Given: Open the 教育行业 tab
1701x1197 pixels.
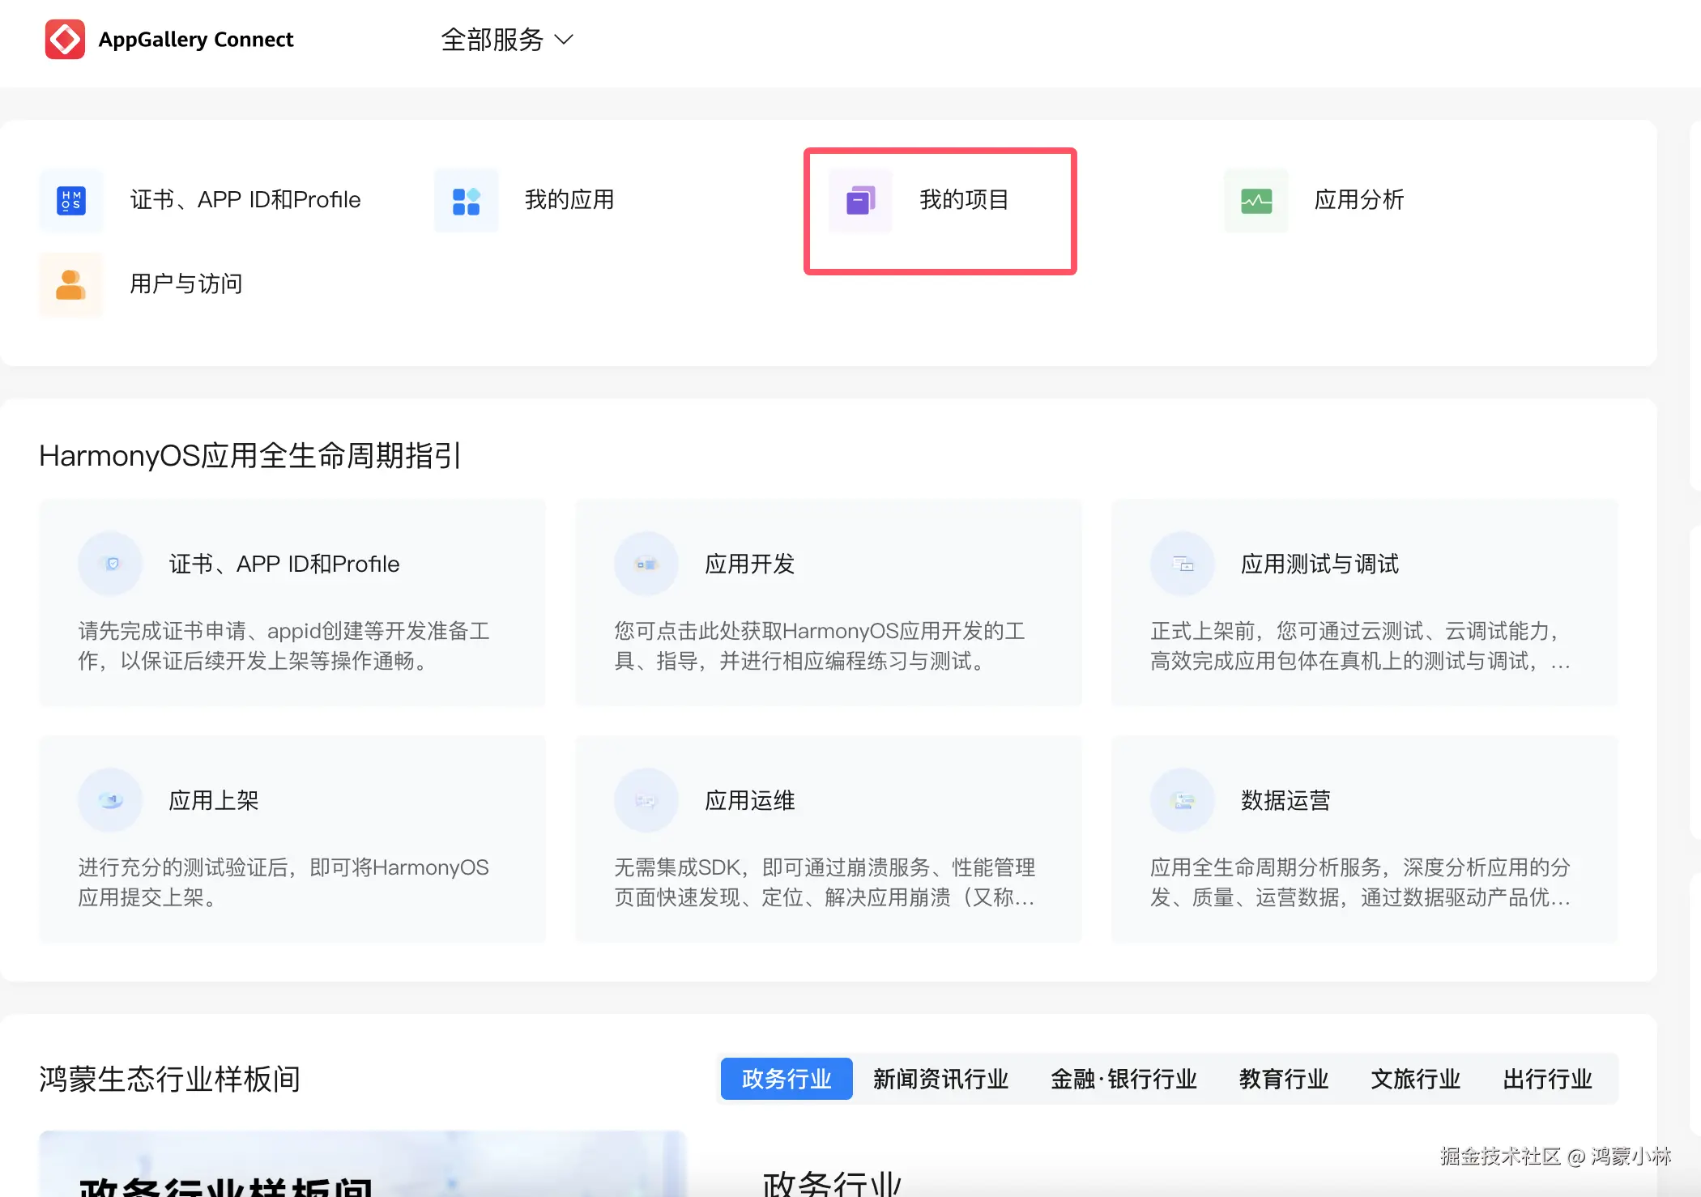Looking at the screenshot, I should coord(1283,1079).
